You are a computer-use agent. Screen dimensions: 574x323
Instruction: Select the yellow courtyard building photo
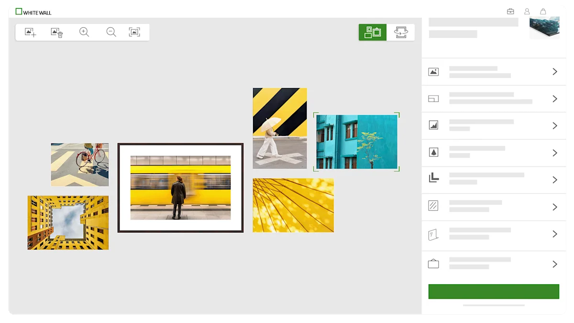tap(68, 223)
